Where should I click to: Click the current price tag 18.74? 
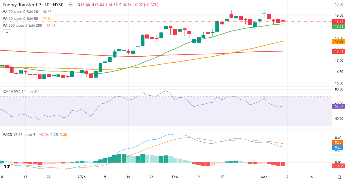pos(338,21)
